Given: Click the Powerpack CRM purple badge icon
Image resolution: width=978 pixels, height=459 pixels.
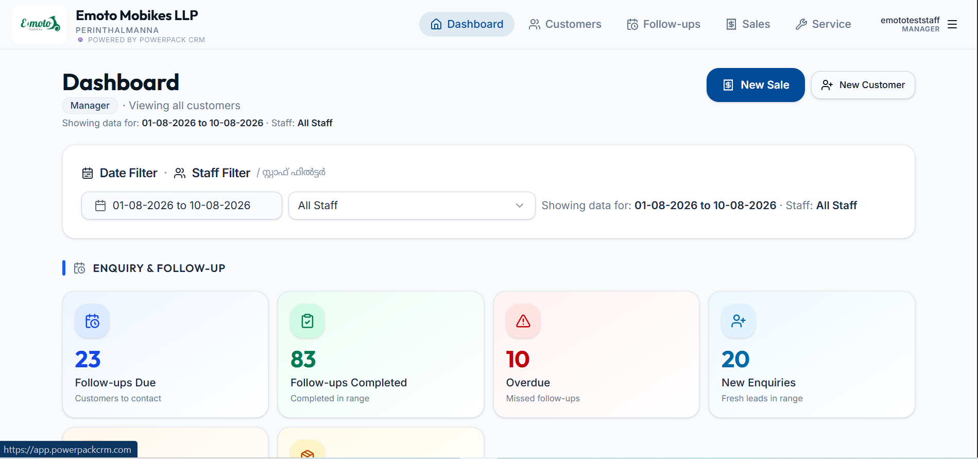Looking at the screenshot, I should click(x=80, y=40).
